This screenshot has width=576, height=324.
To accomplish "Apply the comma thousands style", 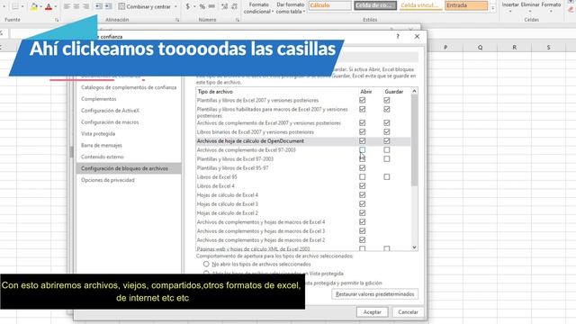I will click(212, 6).
